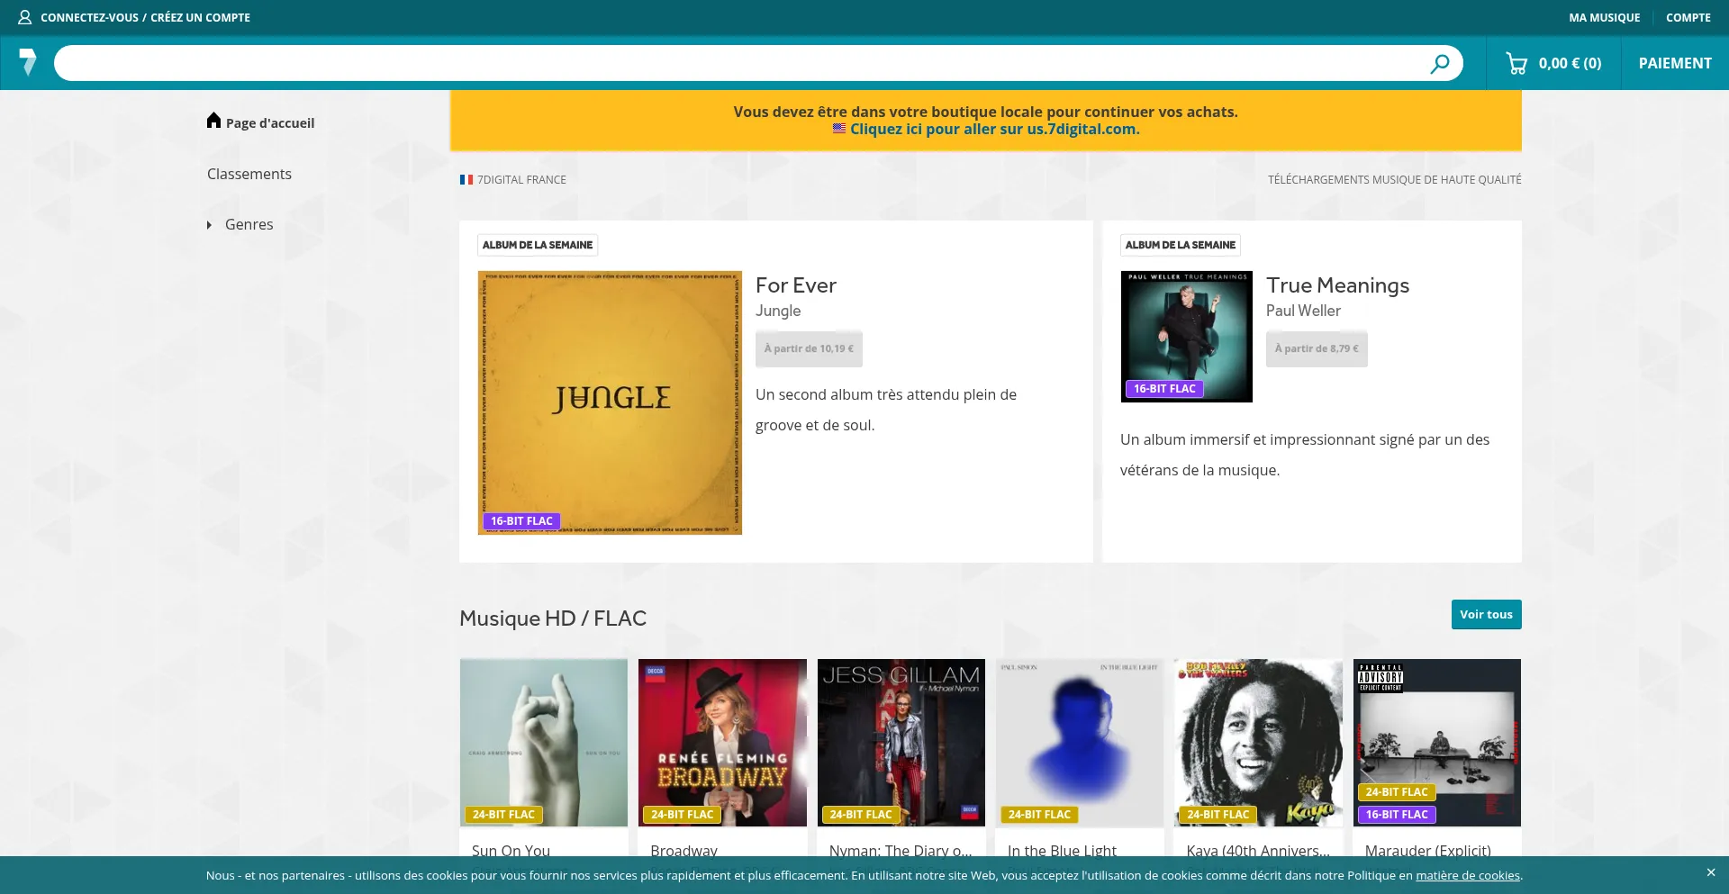Click À partir de 8,79 € button
Viewport: 1729px width, 894px height.
[x=1317, y=348]
